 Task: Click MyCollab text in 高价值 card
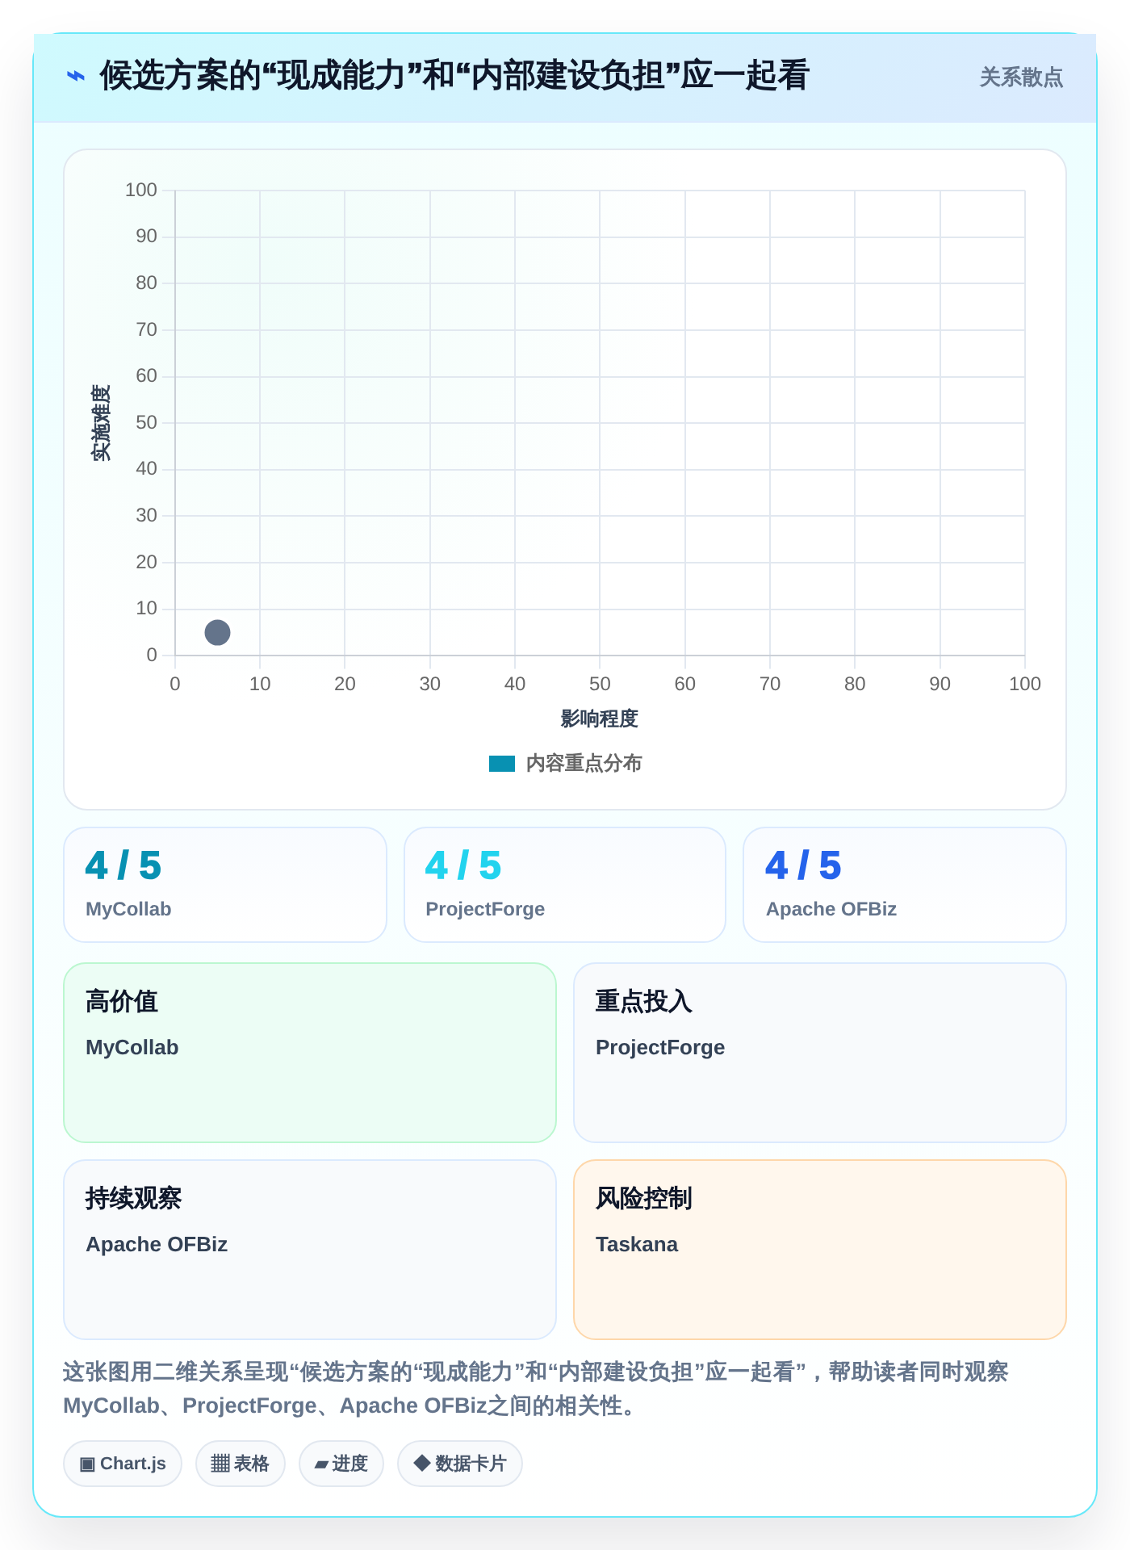pyautogui.click(x=132, y=1047)
